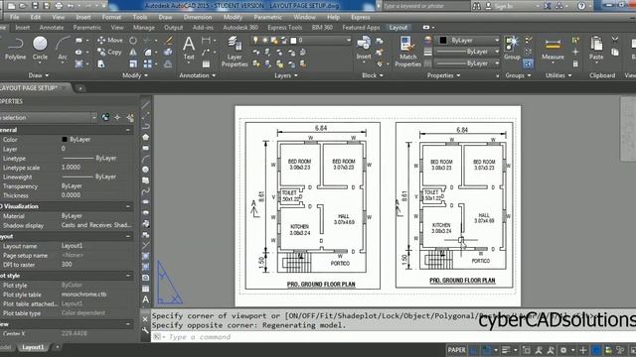Click the multiline text A tool in vertical toolbar
The height and width of the screenshot is (357, 636).
[x=146, y=299]
